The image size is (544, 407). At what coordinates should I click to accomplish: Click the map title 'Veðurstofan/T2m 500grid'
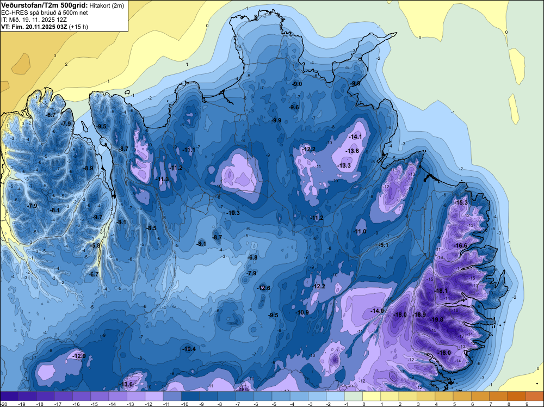45,5
